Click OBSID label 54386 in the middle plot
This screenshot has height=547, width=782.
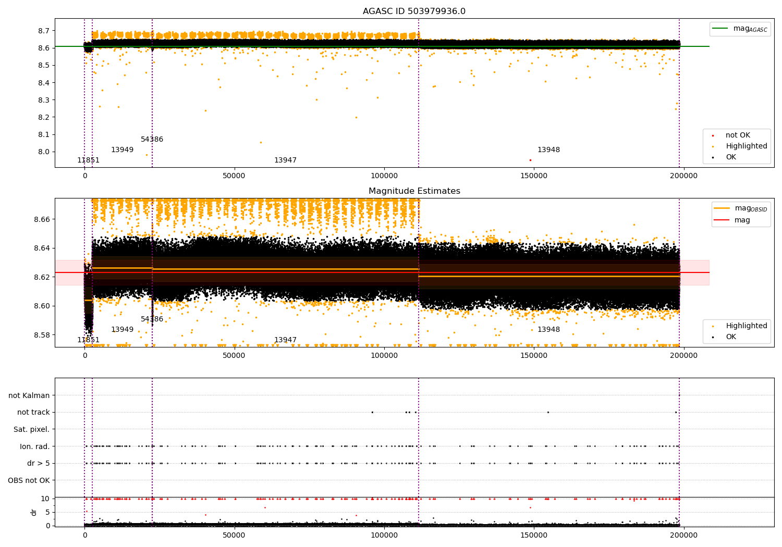pyautogui.click(x=152, y=319)
